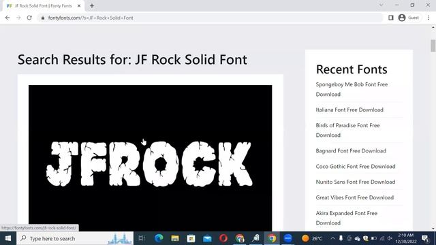
Task: Show hidden system tray icons
Action: [x=332, y=238]
